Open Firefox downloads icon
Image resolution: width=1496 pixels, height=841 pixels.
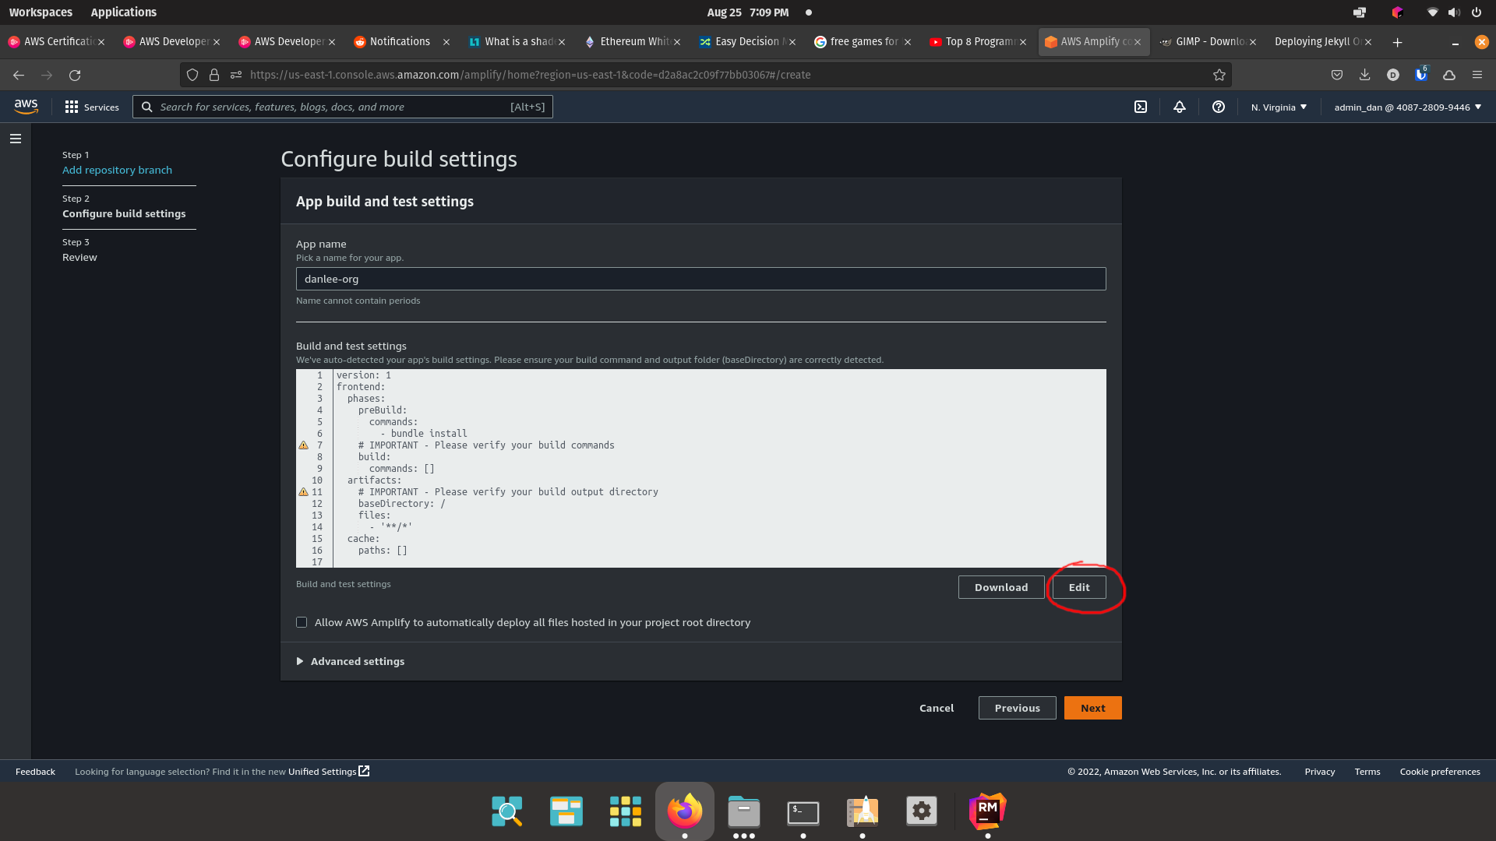tap(1365, 75)
